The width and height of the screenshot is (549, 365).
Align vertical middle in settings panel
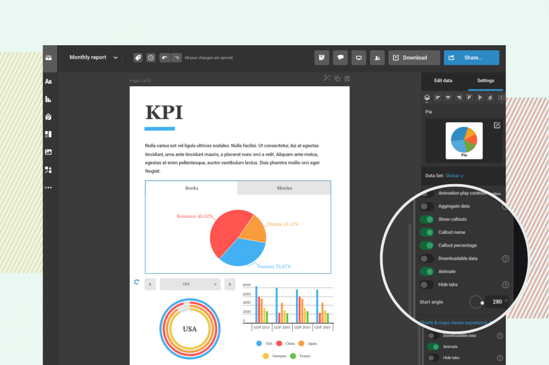(x=480, y=97)
